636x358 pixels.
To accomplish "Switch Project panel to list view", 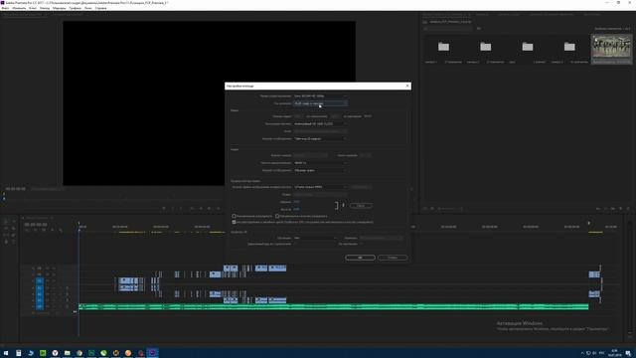I will click(425, 209).
